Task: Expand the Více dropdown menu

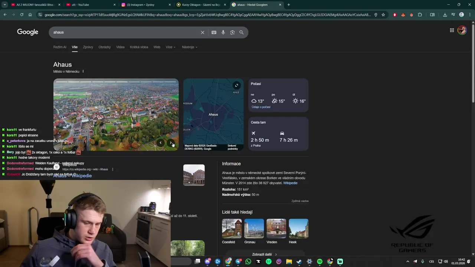Action: (x=170, y=47)
